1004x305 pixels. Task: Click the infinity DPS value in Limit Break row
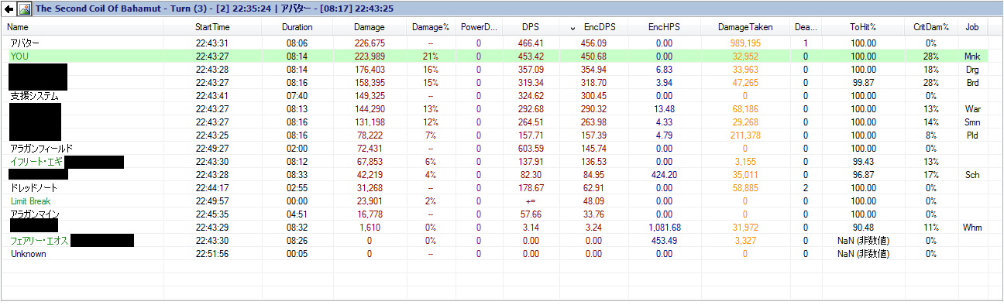pyautogui.click(x=531, y=201)
